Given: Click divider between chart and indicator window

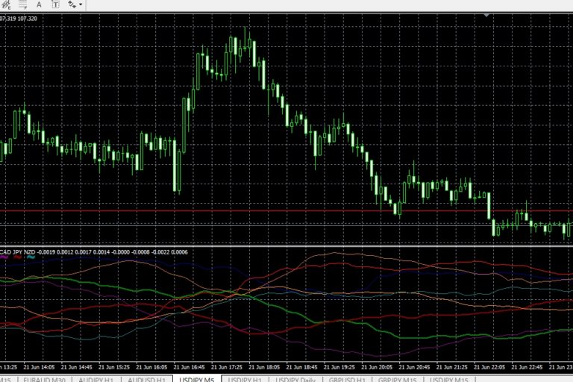Looking at the screenshot, I should click(286, 245).
